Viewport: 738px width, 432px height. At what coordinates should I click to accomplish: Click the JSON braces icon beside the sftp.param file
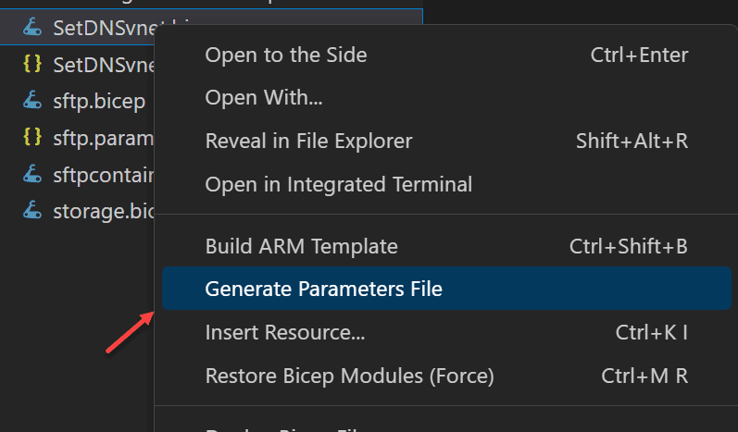[x=32, y=137]
